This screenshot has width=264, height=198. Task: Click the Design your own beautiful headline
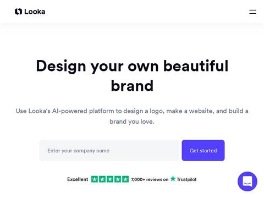(x=132, y=66)
